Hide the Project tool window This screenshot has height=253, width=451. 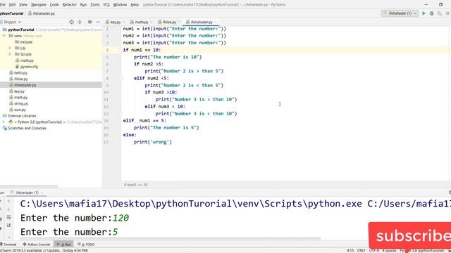point(98,22)
